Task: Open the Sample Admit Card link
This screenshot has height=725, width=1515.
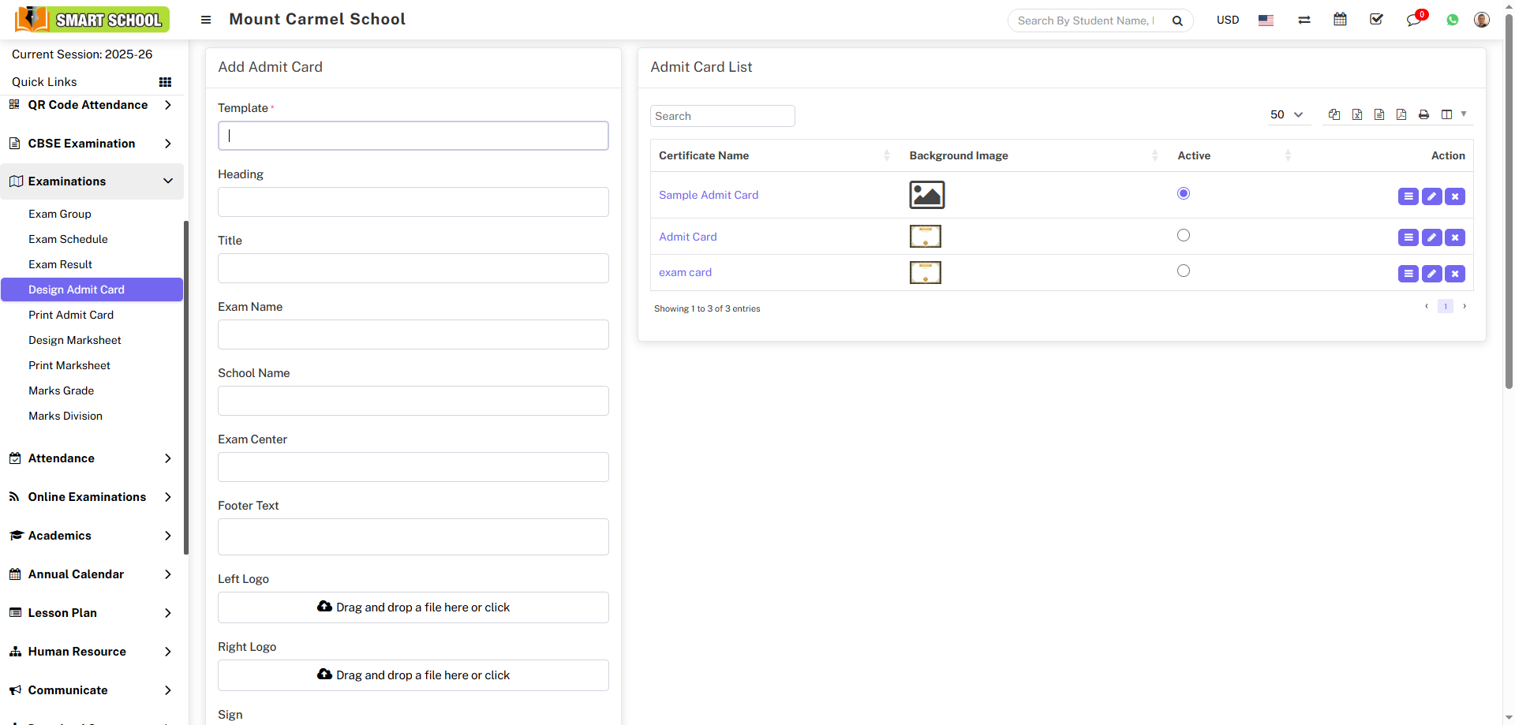Action: tap(708, 195)
